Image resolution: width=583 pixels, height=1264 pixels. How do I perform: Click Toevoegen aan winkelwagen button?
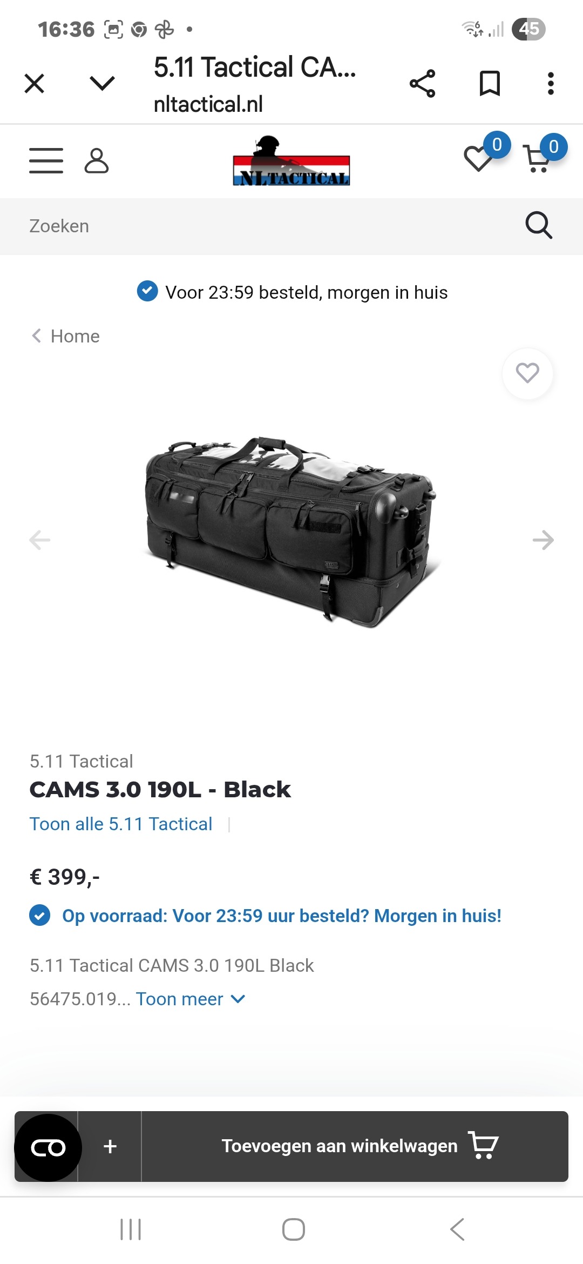(355, 1146)
